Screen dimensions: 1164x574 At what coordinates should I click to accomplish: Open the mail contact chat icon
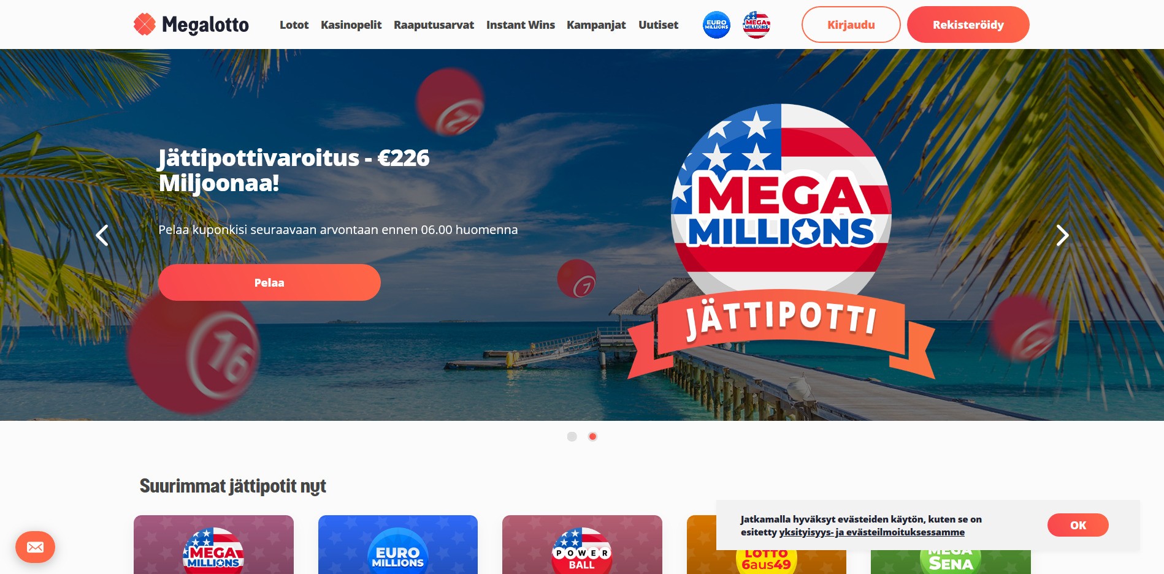(35, 547)
